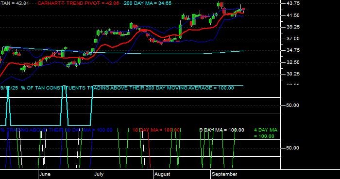Click the 34.75 price axis value

[x=293, y=50]
